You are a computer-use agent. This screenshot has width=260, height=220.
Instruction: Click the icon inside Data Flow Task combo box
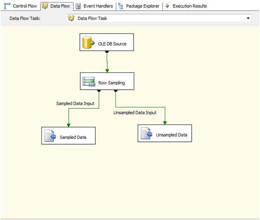coord(71,18)
